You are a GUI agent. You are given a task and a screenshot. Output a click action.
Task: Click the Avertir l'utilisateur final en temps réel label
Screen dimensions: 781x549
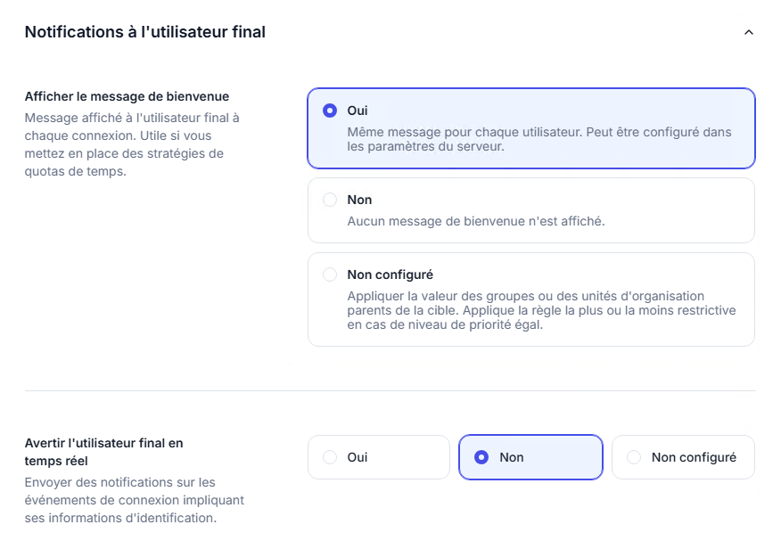coord(103,452)
